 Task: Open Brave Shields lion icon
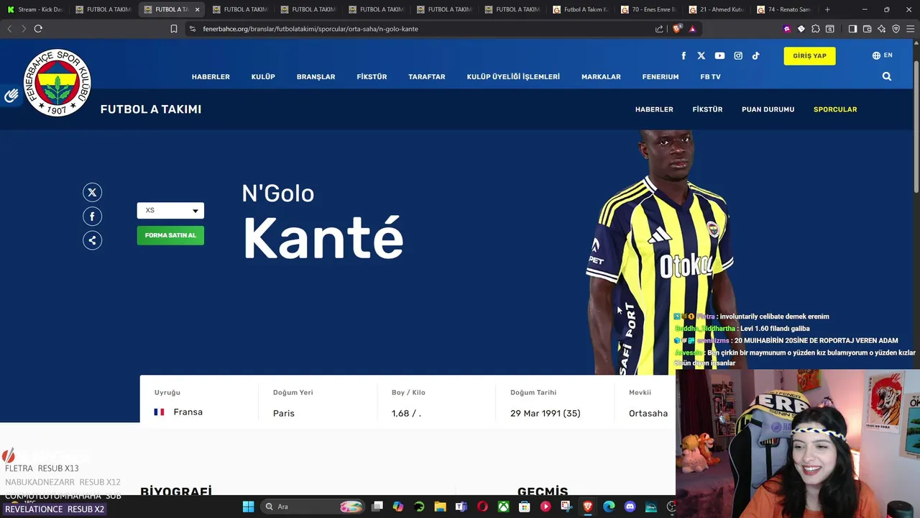tap(676, 29)
